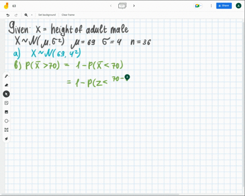Click the Jamboard logo icon

[6, 6]
